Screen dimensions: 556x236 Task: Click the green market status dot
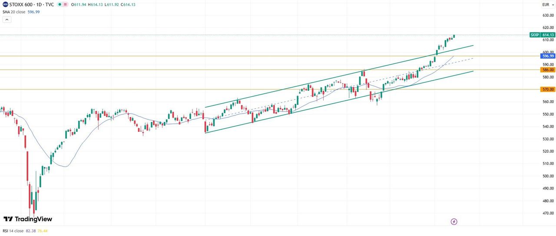click(x=60, y=4)
